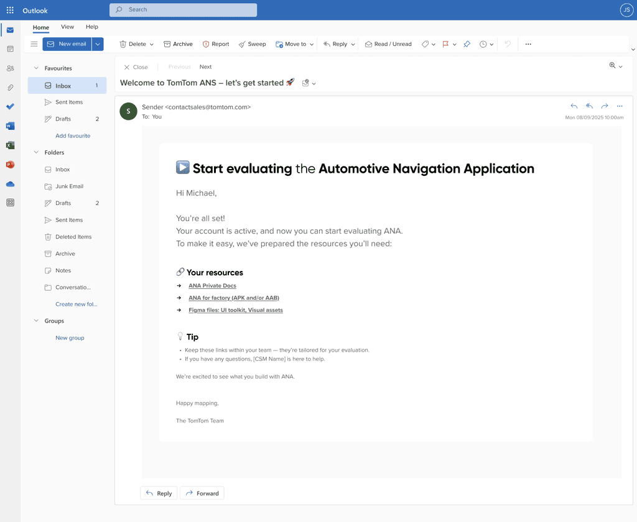Flag this message with the flag icon
This screenshot has height=522, width=637.
(x=445, y=44)
